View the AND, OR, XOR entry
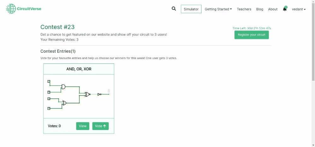Viewport: 315px width, 147px height. pyautogui.click(x=83, y=126)
